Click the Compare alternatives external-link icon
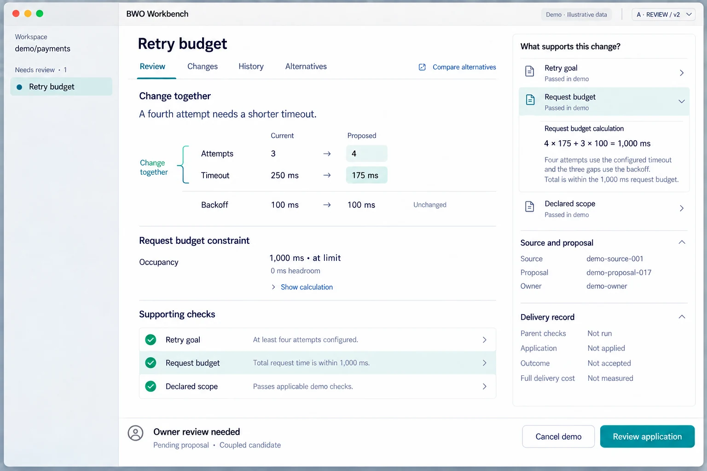Screen dimensions: 707x471 [x=422, y=67]
